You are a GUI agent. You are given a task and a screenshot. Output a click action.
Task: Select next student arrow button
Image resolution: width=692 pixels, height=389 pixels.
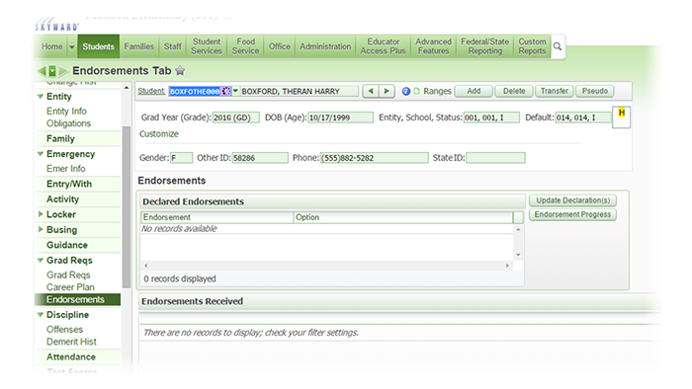point(387,91)
